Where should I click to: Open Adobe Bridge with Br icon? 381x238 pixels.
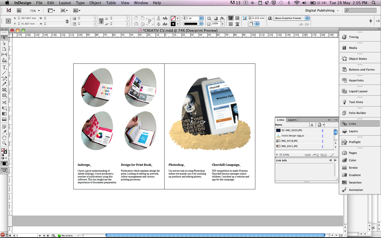pyautogui.click(x=19, y=11)
